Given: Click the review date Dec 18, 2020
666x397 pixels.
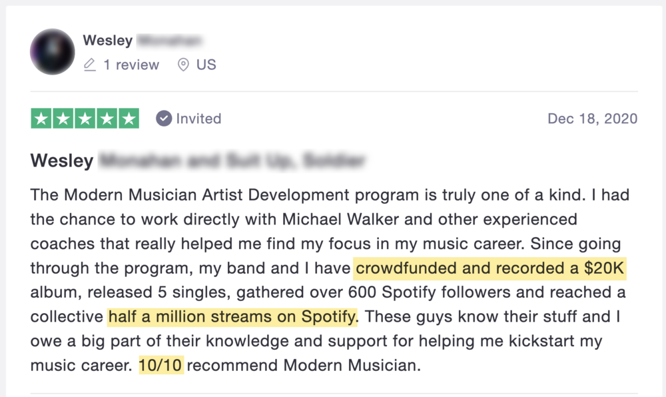Looking at the screenshot, I should click(592, 119).
